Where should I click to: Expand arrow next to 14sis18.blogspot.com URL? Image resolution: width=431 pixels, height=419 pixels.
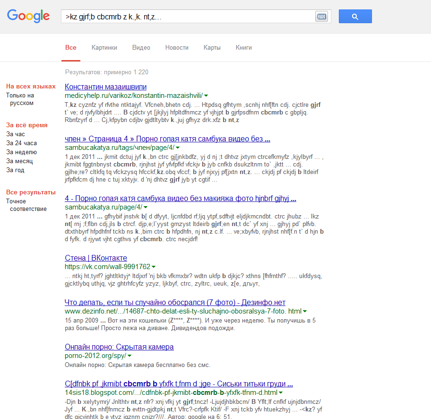coord(281,393)
